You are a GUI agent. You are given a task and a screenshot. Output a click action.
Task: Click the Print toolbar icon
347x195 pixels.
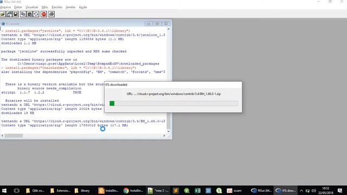pyautogui.click(x=52, y=14)
